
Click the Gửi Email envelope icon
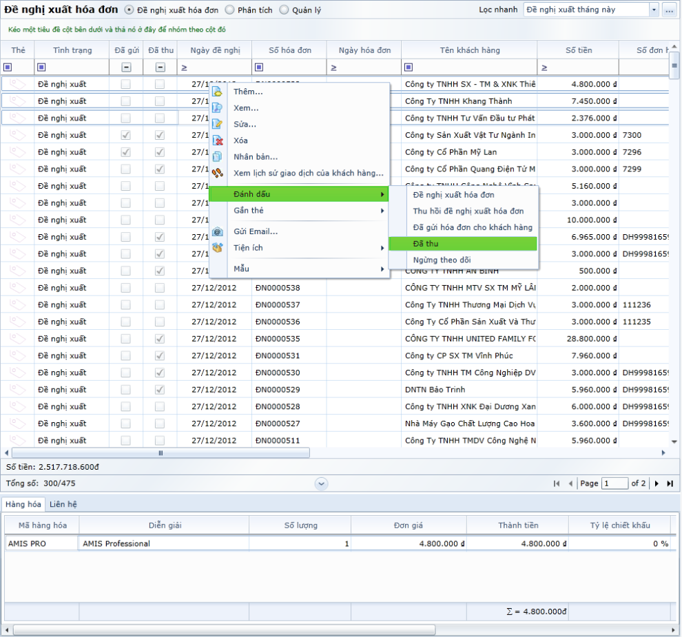click(218, 231)
